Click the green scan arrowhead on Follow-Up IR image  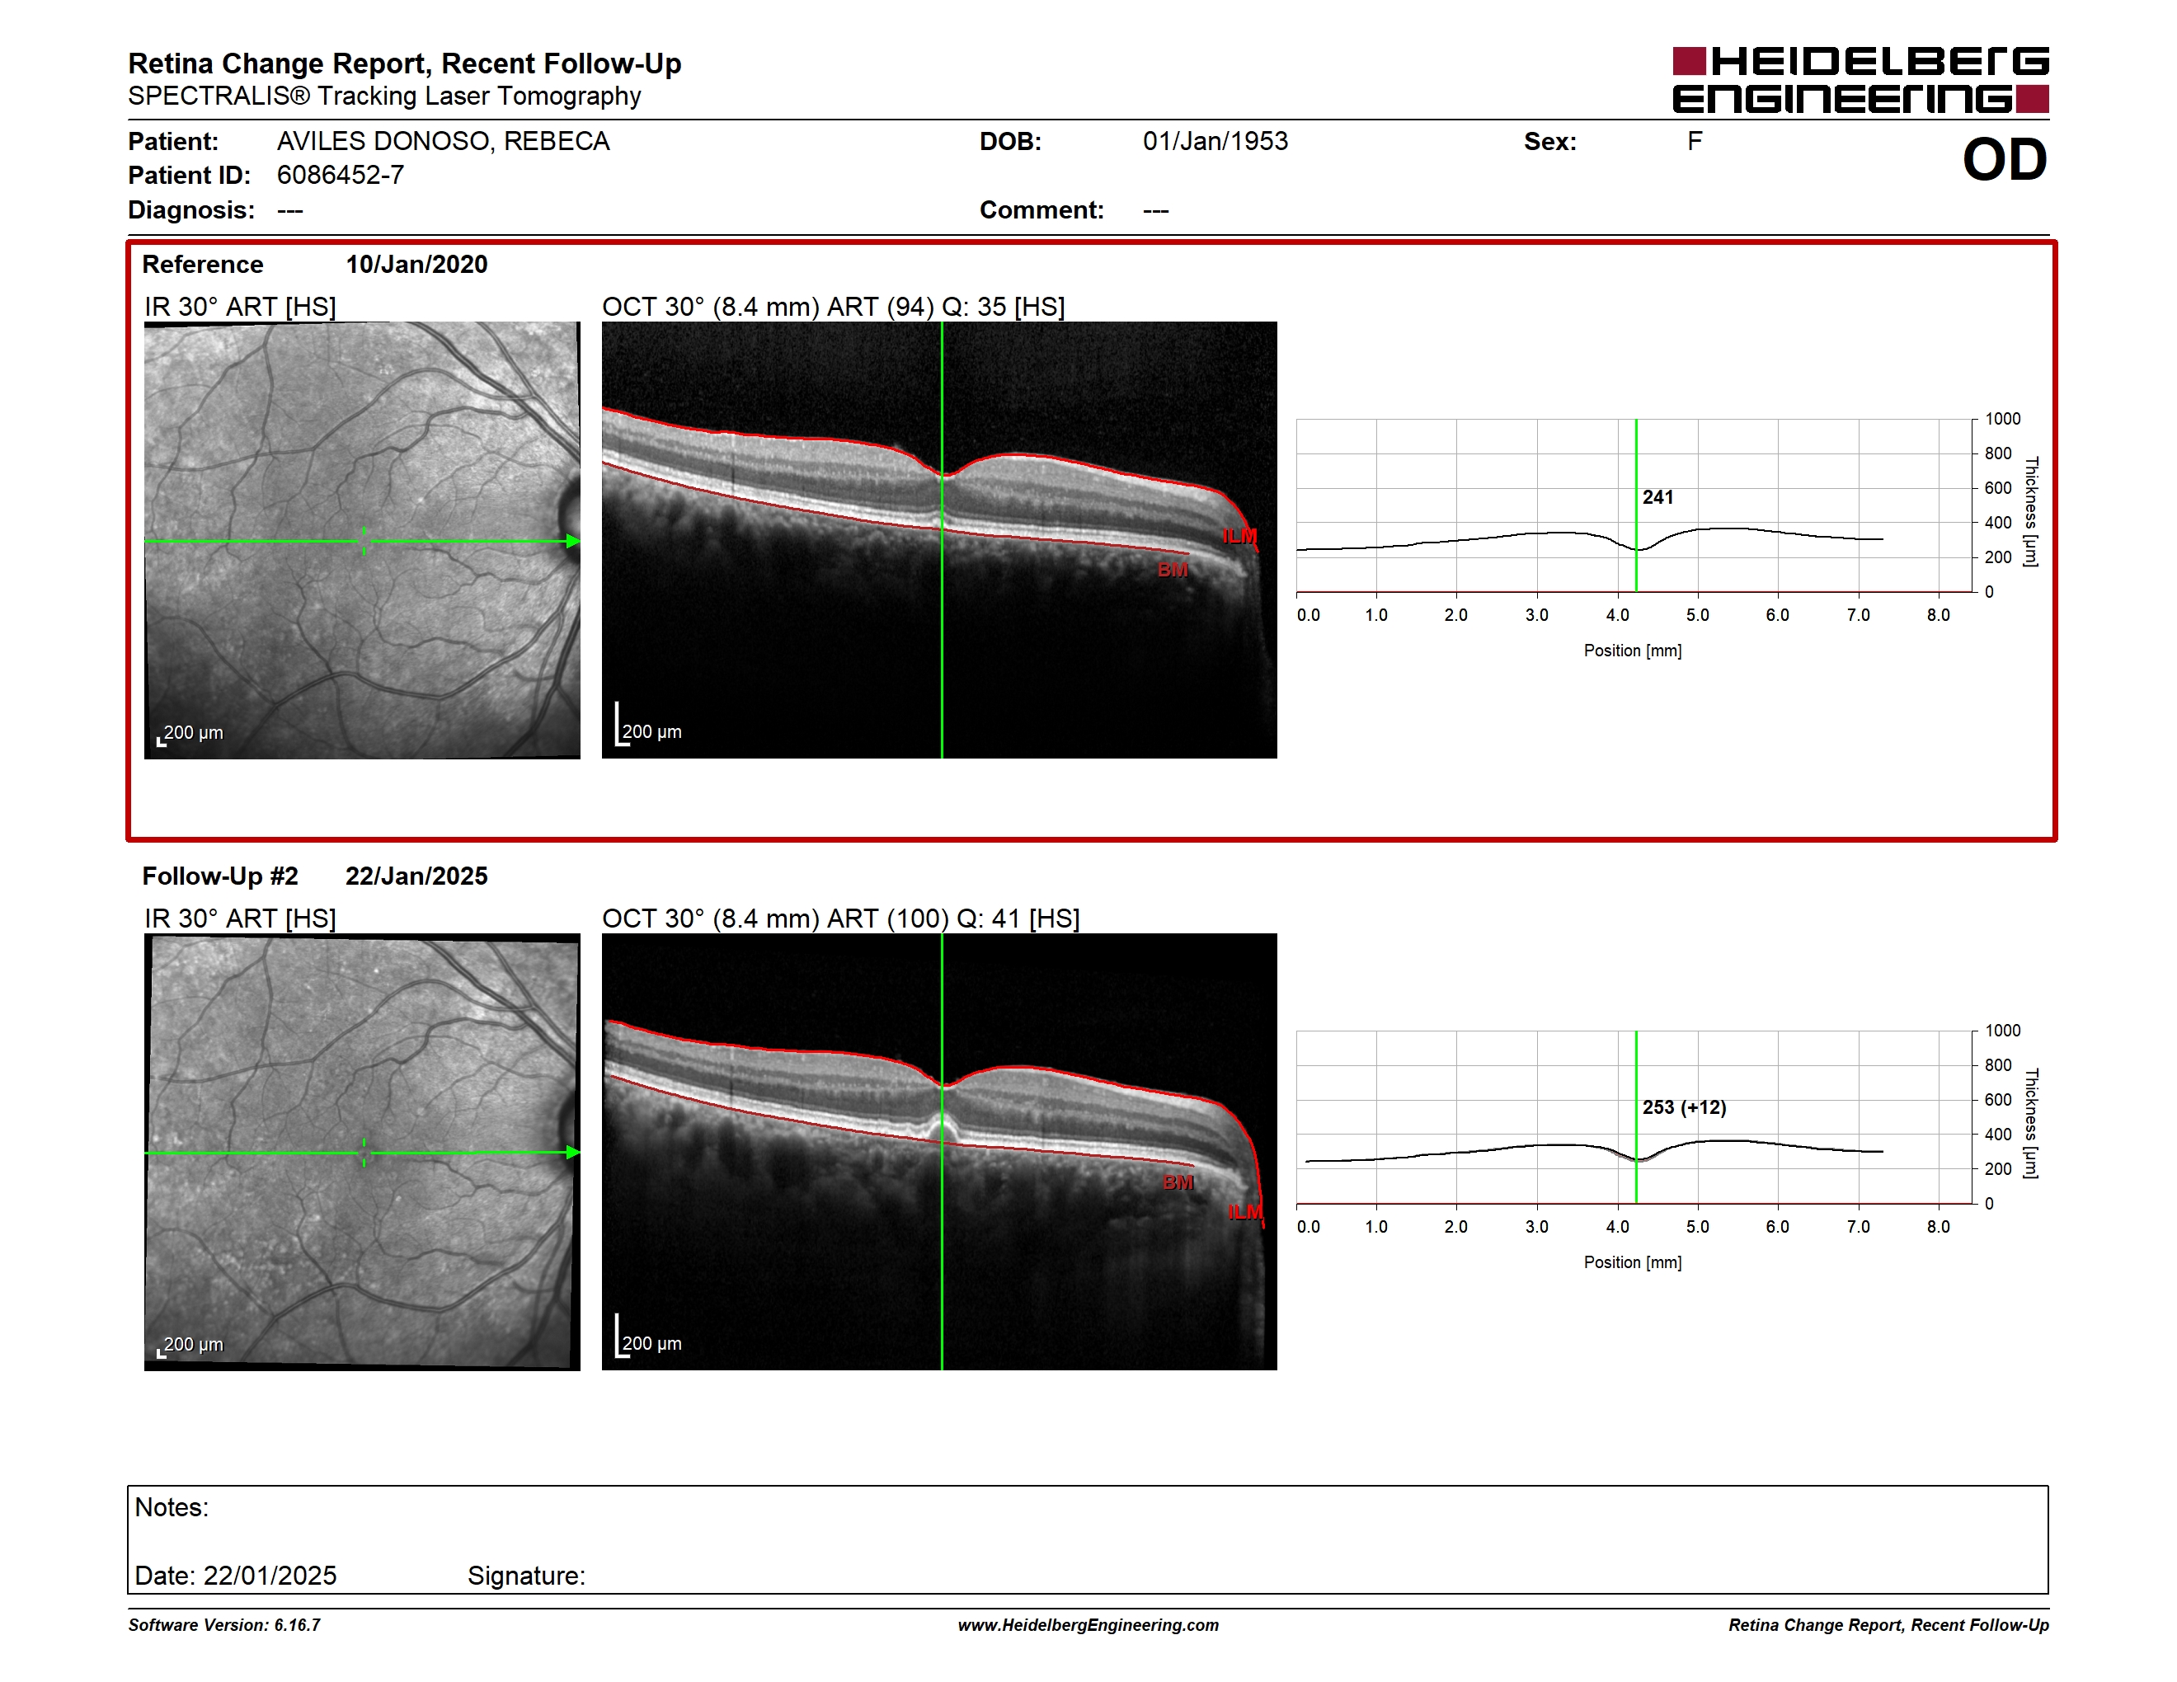573,1153
